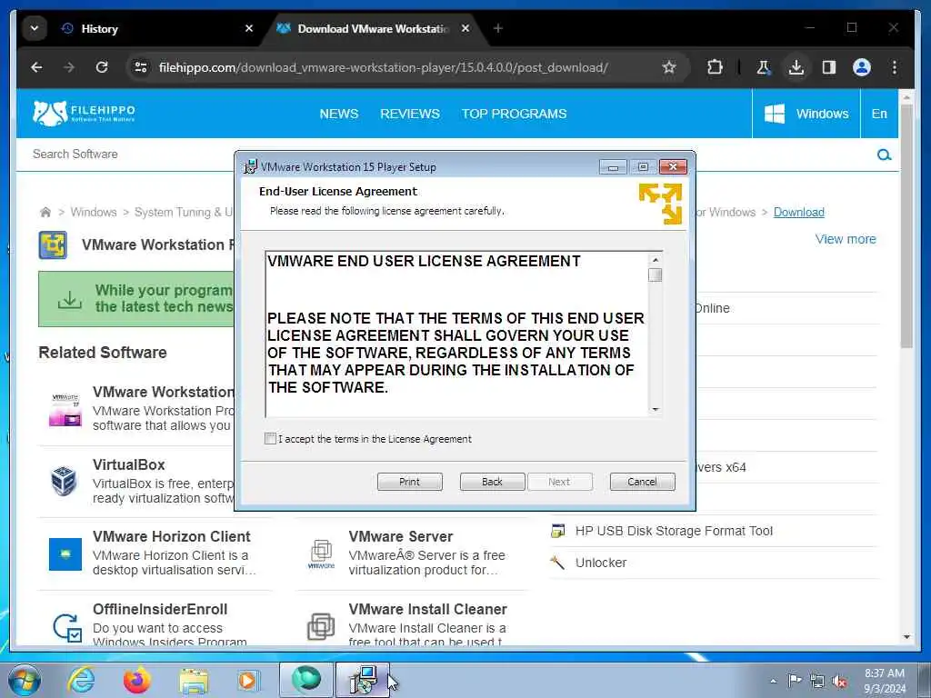Image resolution: width=931 pixels, height=698 pixels.
Task: Click the search magnifier icon
Action: 884,155
